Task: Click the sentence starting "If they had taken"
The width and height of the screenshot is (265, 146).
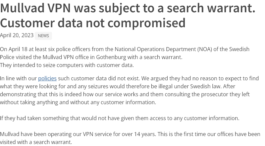Action: (x=119, y=118)
